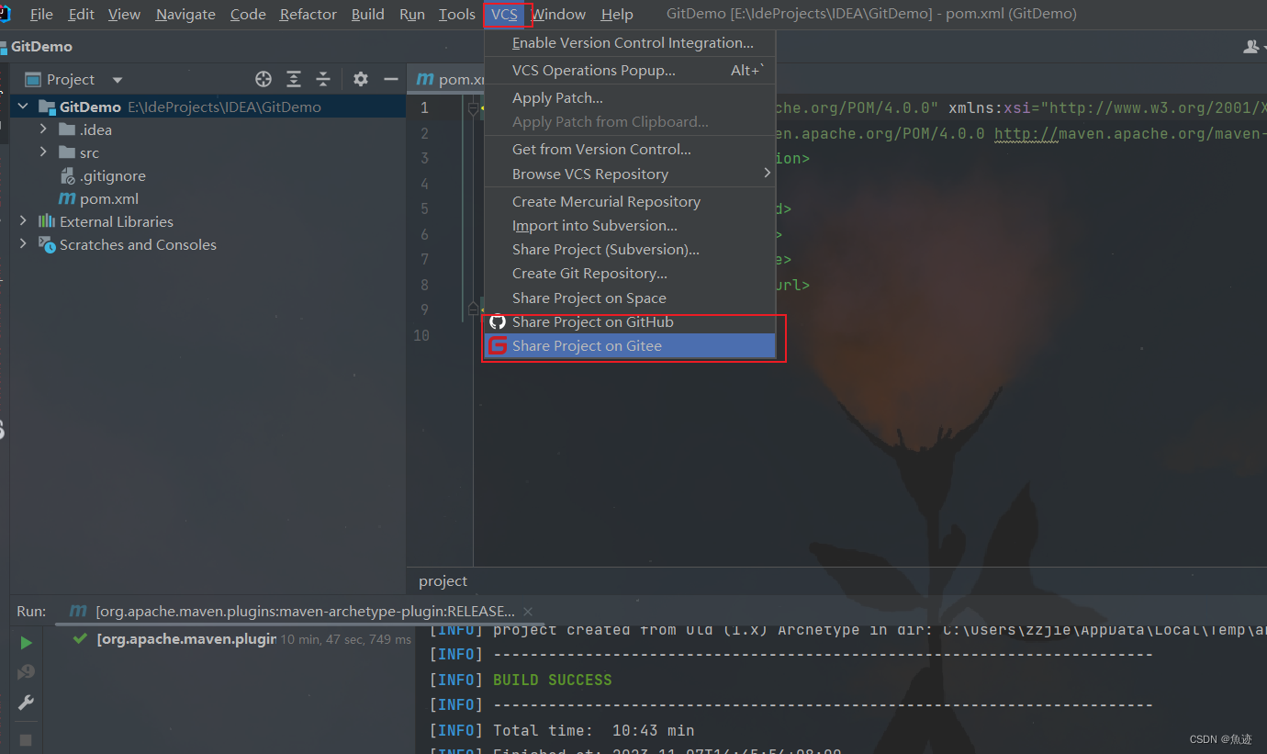This screenshot has height=754, width=1267.
Task: Choose Share Project (Subversion)
Action: tap(630, 249)
